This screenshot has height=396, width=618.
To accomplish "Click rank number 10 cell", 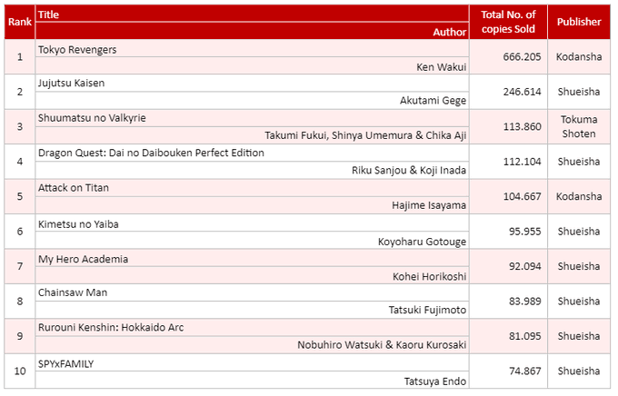I will coord(20,371).
